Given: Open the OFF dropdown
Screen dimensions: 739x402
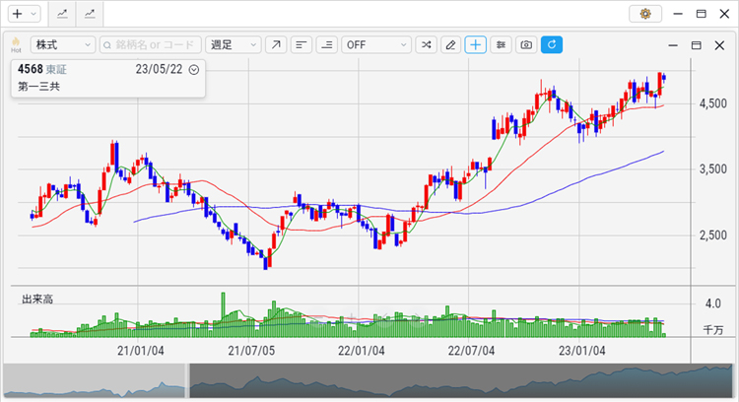Looking at the screenshot, I should coord(376,45).
